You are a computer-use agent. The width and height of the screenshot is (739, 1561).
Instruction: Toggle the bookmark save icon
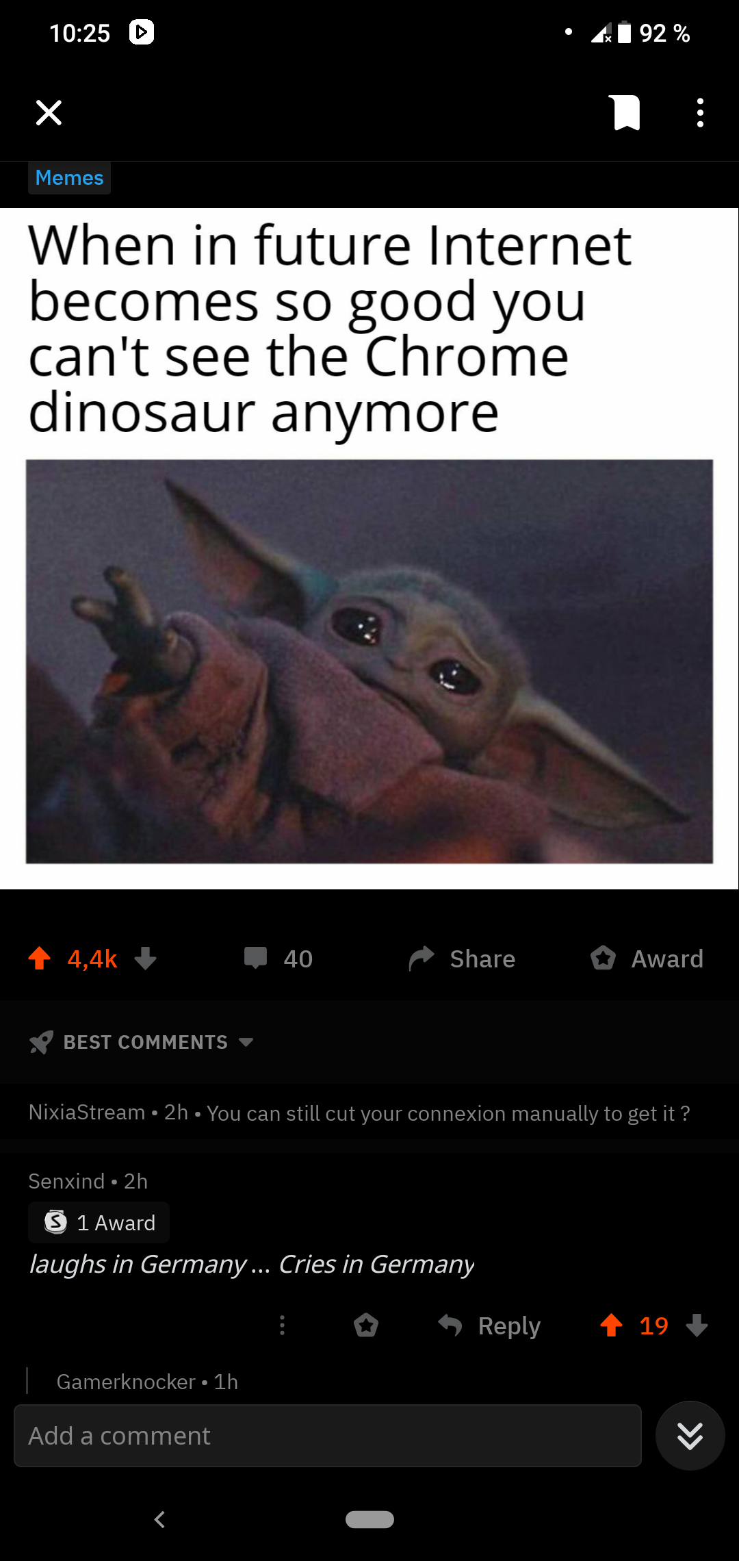pyautogui.click(x=626, y=113)
